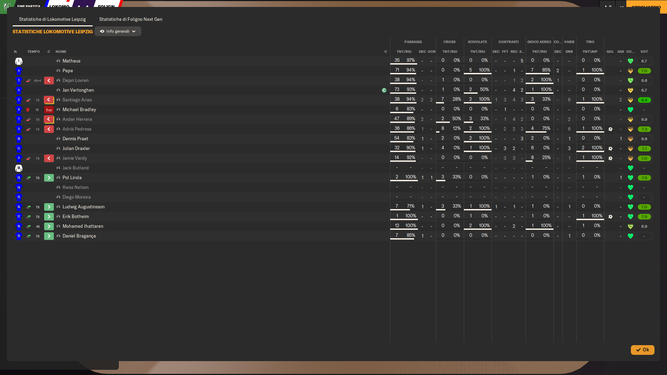The width and height of the screenshot is (667, 375).
Task: Click Matheus goalkeeper shirt icon
Action: (x=19, y=61)
